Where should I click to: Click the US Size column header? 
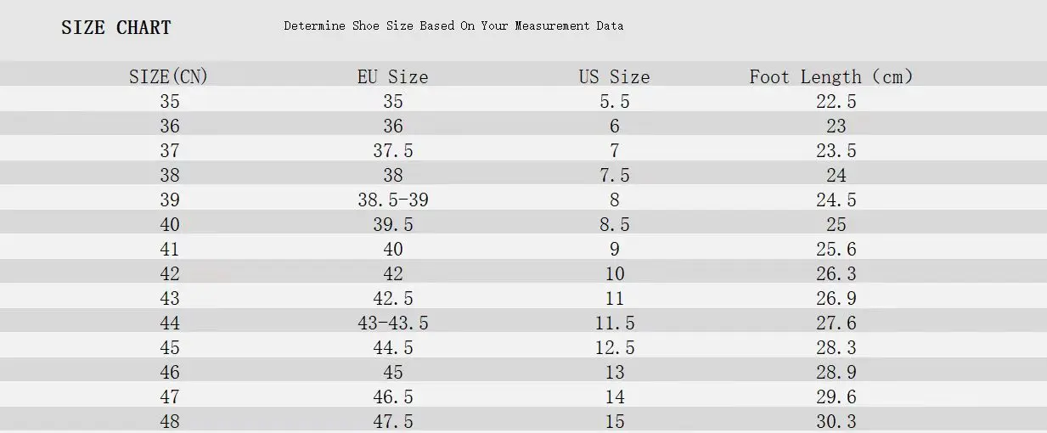pos(614,76)
